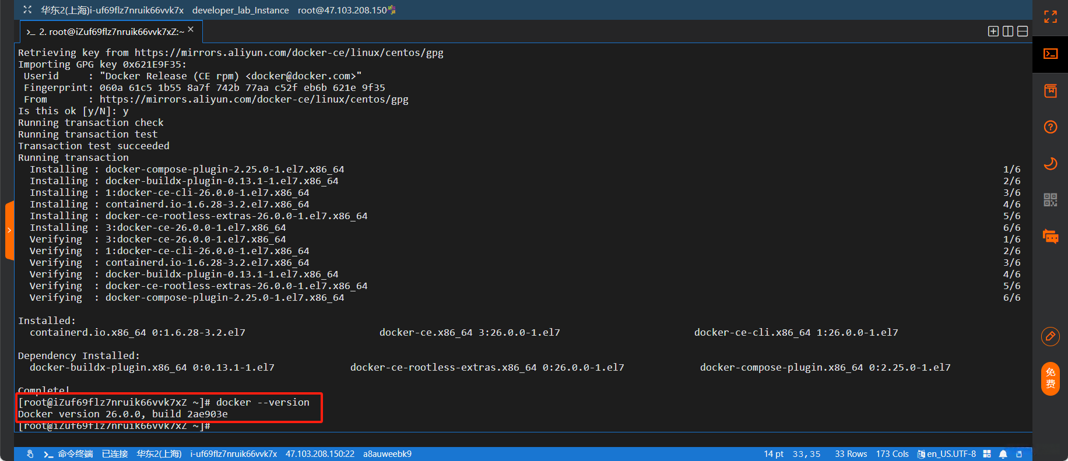
Task: Click the '已连接' connection status
Action: [x=115, y=454]
